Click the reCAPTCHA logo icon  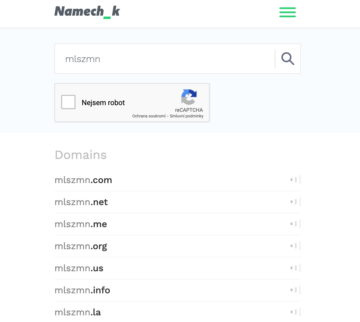coord(189,97)
